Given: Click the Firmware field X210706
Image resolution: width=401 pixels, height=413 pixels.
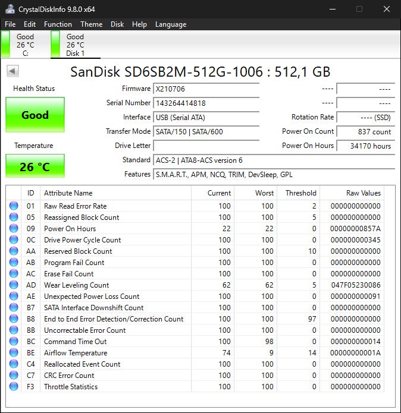Looking at the screenshot, I should coord(206,89).
